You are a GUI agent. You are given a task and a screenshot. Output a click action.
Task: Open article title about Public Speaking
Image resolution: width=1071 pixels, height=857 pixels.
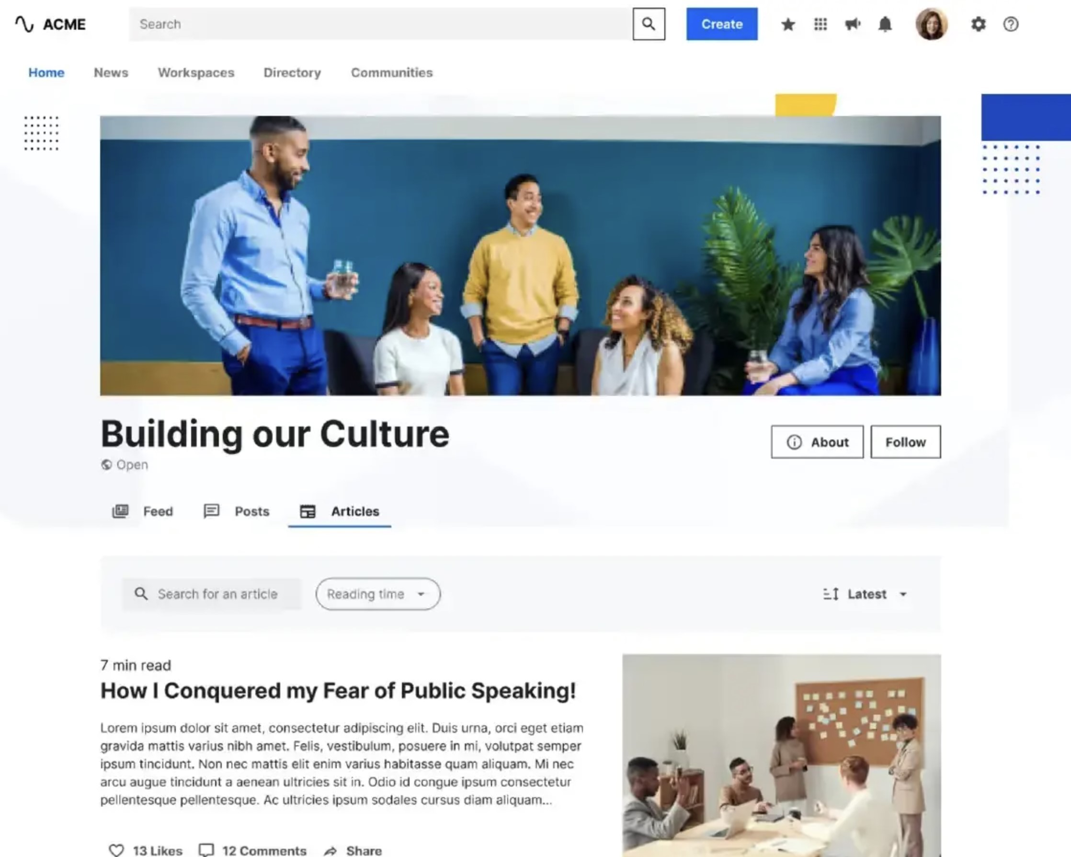pos(338,691)
